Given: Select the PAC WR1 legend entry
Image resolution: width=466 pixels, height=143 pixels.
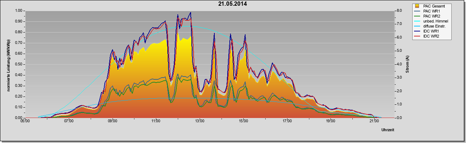Looking at the screenshot, I should click(x=431, y=11).
